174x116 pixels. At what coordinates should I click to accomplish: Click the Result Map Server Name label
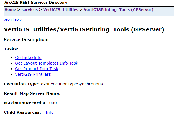click(x=32, y=93)
